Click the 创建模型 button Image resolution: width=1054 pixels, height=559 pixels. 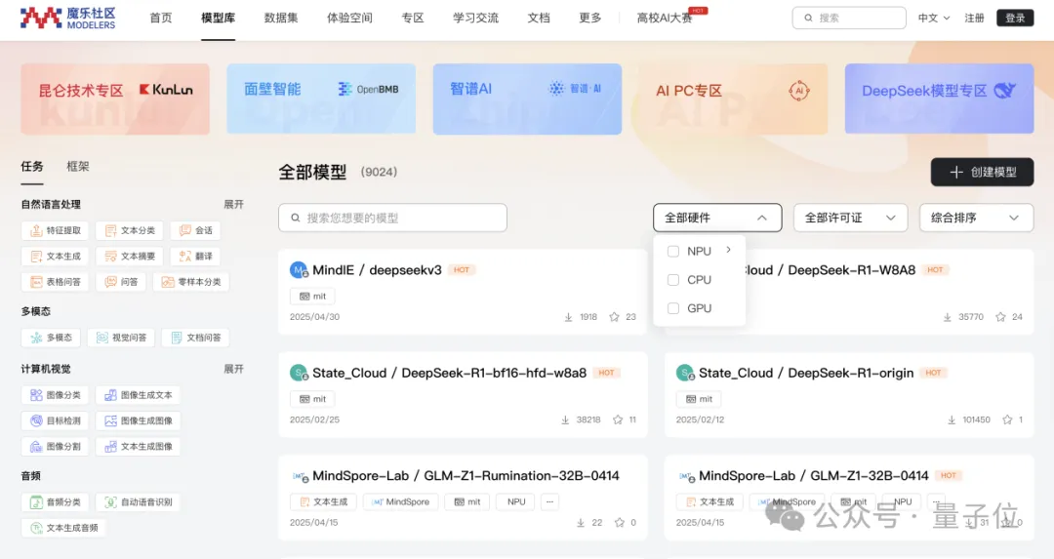coord(982,172)
